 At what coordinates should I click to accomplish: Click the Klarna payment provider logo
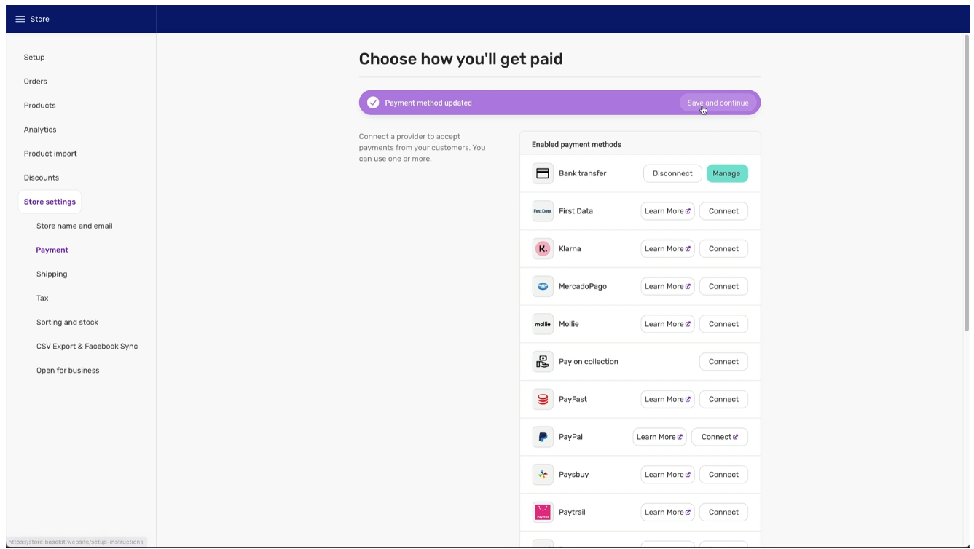[543, 248]
